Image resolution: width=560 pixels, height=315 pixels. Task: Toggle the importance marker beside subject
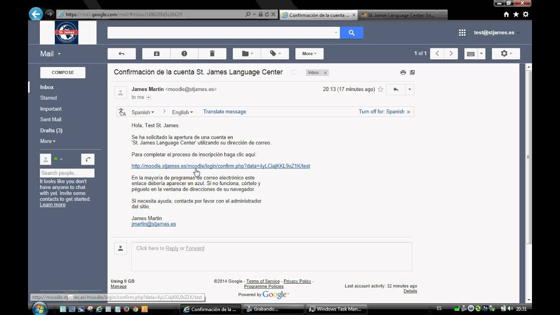tap(294, 73)
